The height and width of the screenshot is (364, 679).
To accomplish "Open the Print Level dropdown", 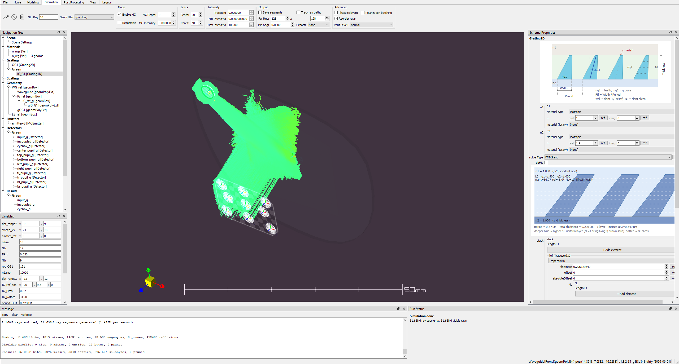I will 371,25.
